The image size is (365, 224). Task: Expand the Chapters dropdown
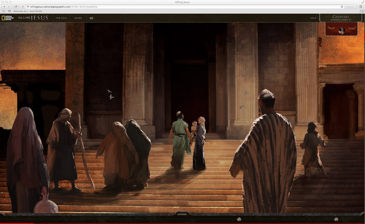coord(341,17)
